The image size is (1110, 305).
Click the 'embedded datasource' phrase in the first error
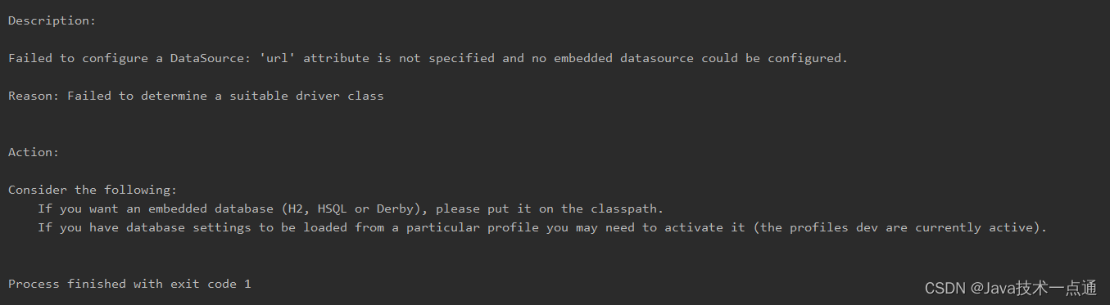623,58
